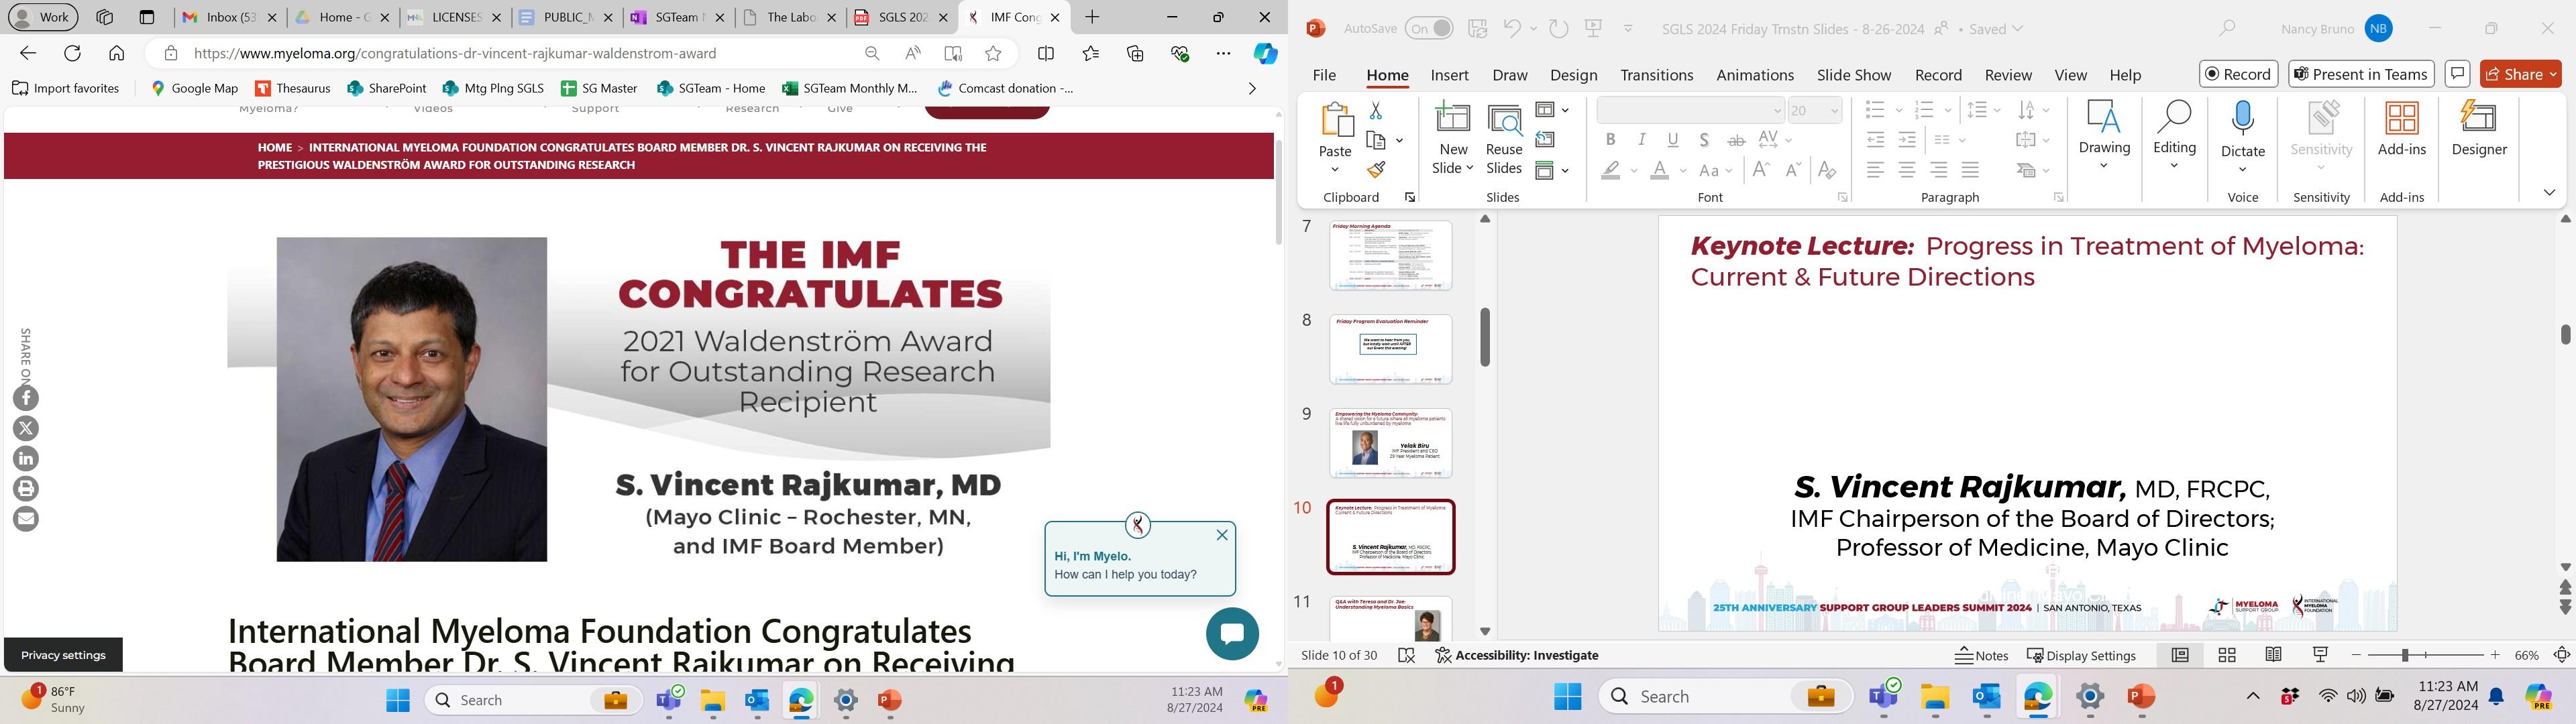Click the Cut scissors icon in PowerPoint

tap(1376, 110)
